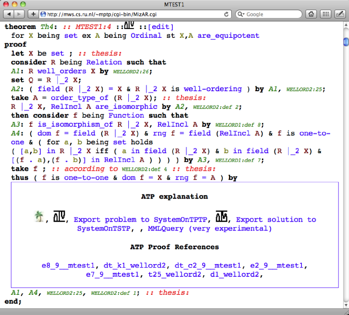Image resolution: width=349 pixels, height=315 pixels.
Task: Add bookmark with the plus button
Action: click(x=33, y=14)
